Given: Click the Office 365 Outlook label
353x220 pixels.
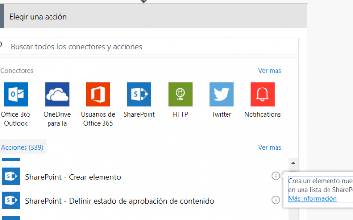Looking at the screenshot, I should coord(16,119).
